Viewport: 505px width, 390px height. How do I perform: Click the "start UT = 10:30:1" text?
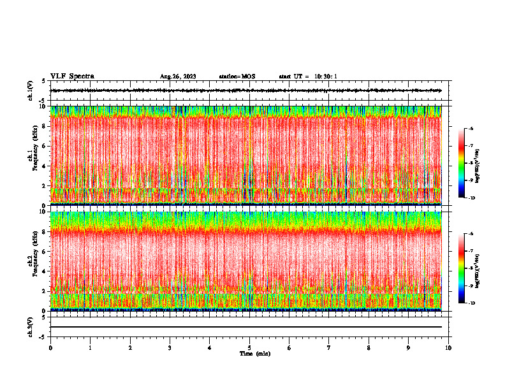point(308,76)
